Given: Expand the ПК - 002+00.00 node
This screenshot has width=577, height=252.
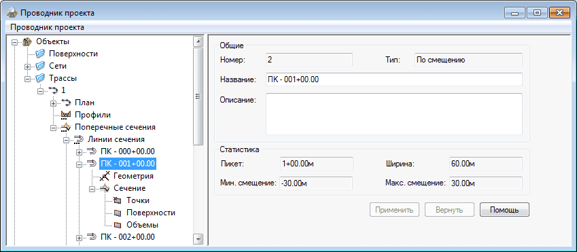Looking at the screenshot, I should [x=79, y=238].
